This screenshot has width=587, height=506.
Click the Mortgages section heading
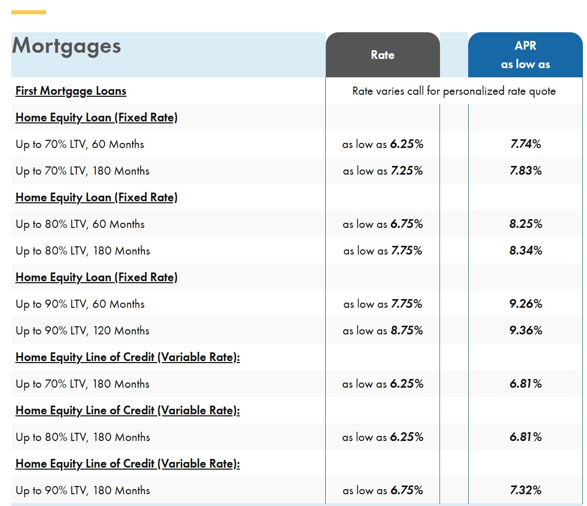(67, 46)
